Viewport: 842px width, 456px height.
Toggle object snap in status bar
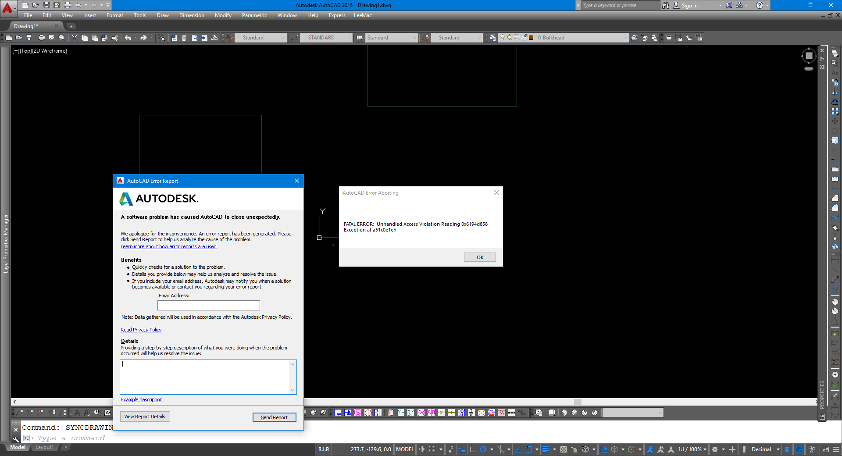(529, 449)
